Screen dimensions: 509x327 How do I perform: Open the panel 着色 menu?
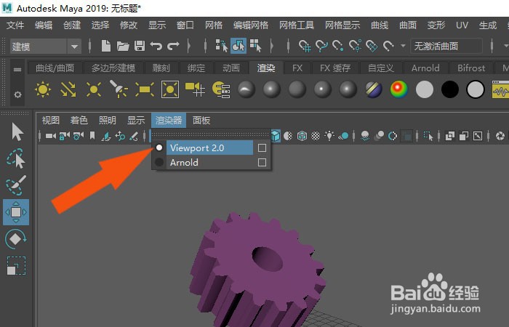click(x=79, y=121)
